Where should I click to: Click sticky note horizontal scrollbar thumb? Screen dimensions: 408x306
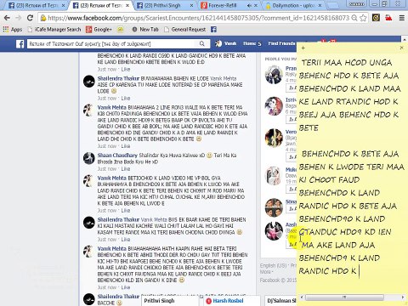pyautogui.click(x=344, y=297)
